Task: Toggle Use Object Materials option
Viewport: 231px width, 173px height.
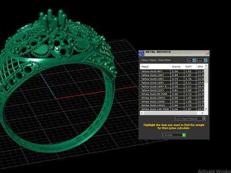Action: [190, 119]
